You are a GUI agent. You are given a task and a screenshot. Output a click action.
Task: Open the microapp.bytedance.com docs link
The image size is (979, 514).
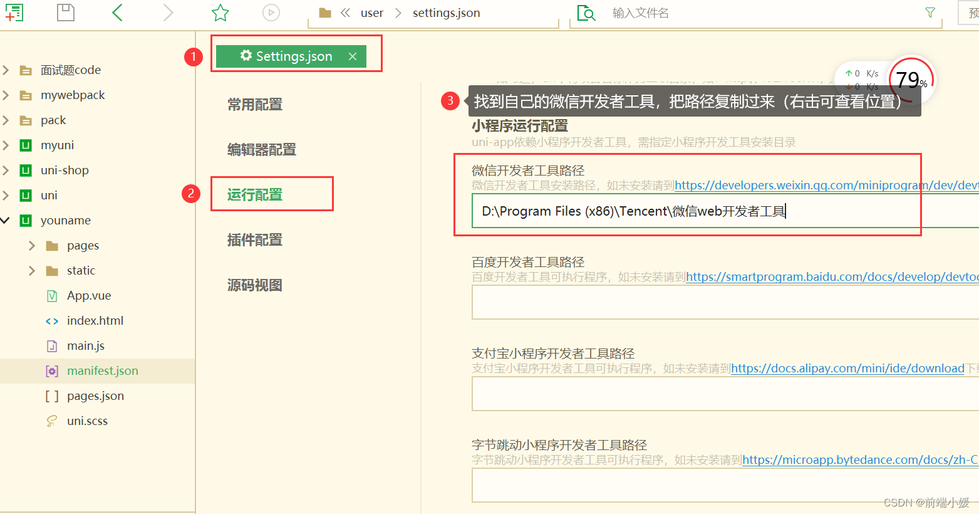[860, 460]
